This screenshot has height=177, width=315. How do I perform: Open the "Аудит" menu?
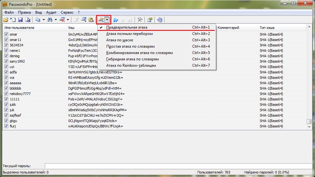pyautogui.click(x=51, y=12)
